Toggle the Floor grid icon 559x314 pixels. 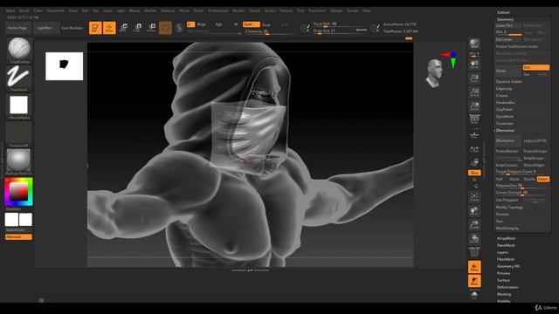click(x=474, y=134)
